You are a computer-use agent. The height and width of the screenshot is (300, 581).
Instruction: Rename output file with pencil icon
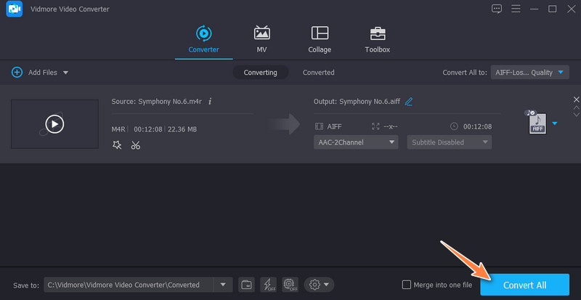click(x=409, y=102)
